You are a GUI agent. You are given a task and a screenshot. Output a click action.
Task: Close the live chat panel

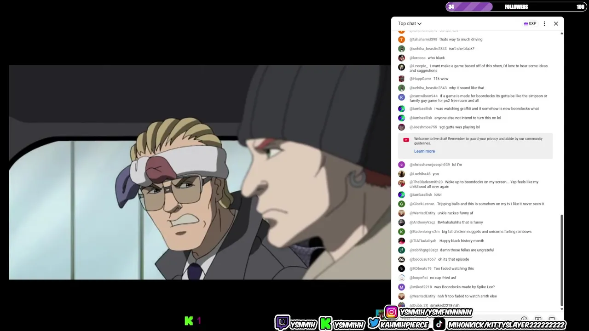[x=556, y=23]
